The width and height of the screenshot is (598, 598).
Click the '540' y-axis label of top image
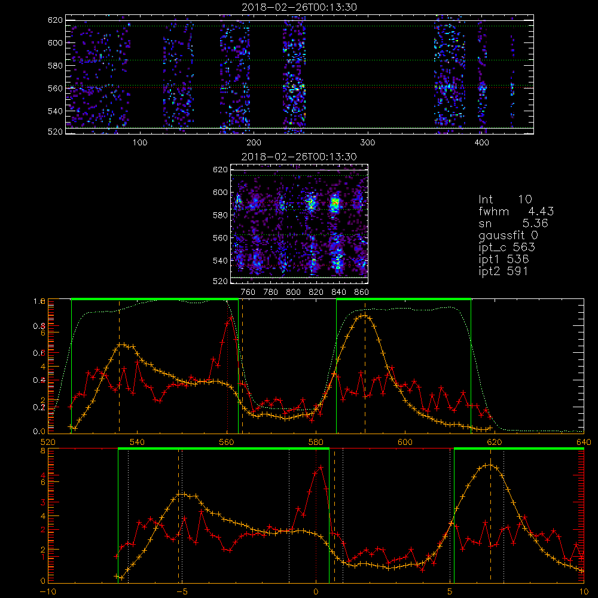[55, 111]
